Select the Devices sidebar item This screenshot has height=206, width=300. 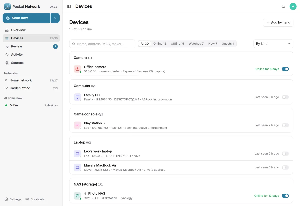tap(31, 38)
